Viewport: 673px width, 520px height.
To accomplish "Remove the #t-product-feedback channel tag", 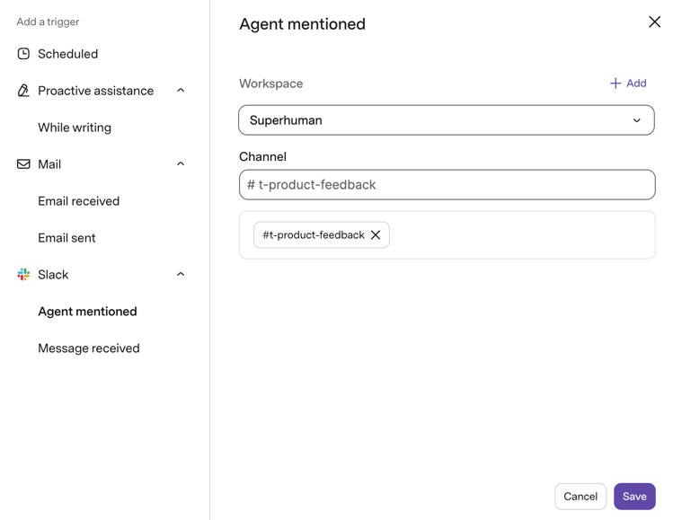I will coord(376,234).
